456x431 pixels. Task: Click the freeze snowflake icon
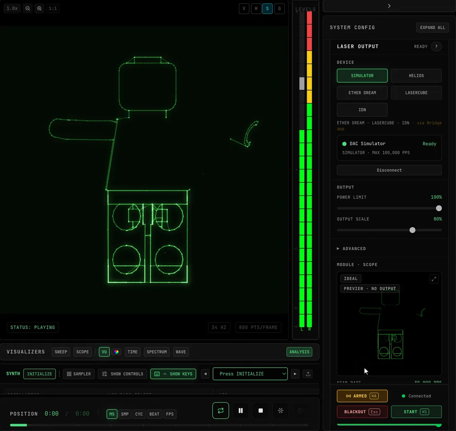[281, 411]
